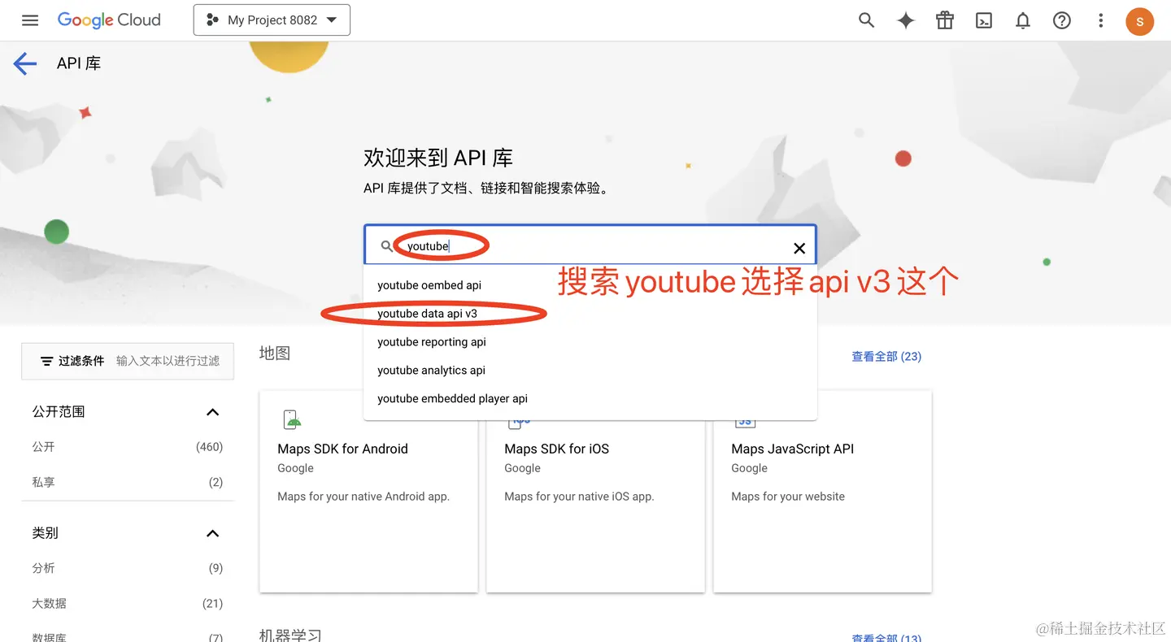Open the help question mark icon
This screenshot has width=1171, height=642.
point(1062,20)
